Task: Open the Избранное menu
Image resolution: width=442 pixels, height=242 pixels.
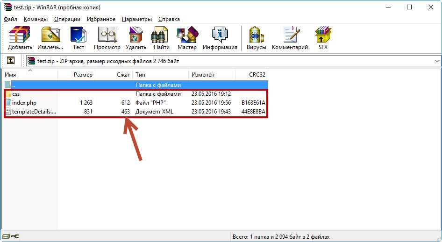Action: click(101, 19)
